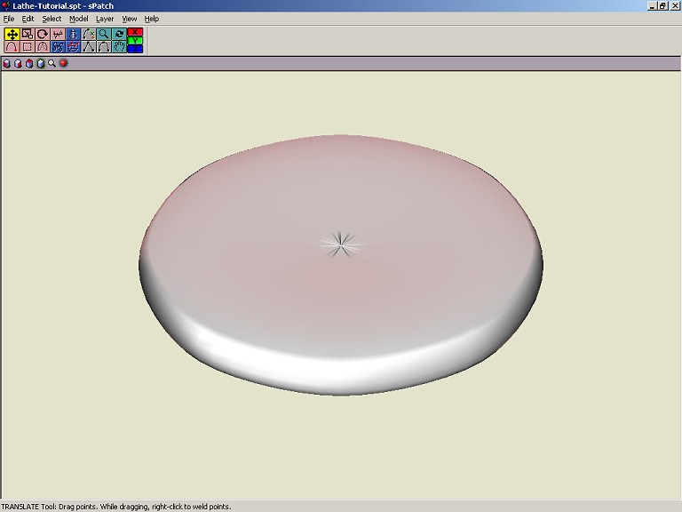Select the add point to spline tool
Image resolution: width=682 pixels, height=512 pixels.
tap(89, 34)
